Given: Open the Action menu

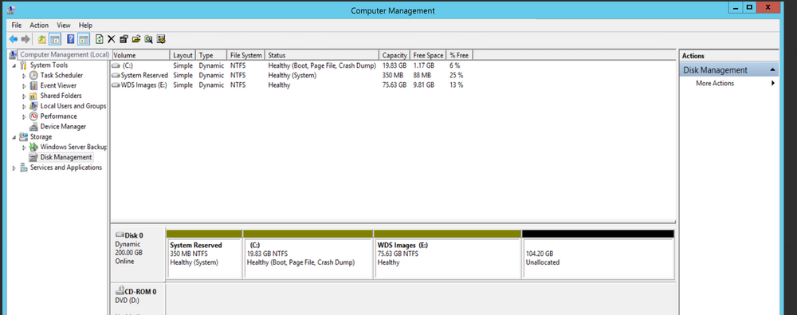Looking at the screenshot, I should pos(39,25).
